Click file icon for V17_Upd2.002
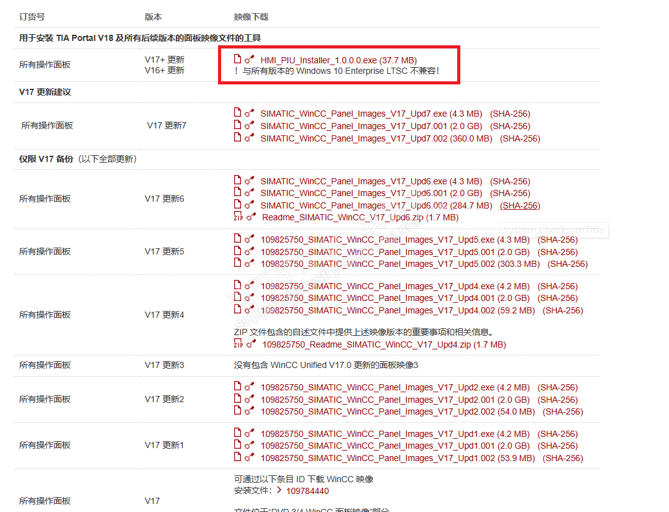The height and width of the screenshot is (512, 669). (x=238, y=411)
